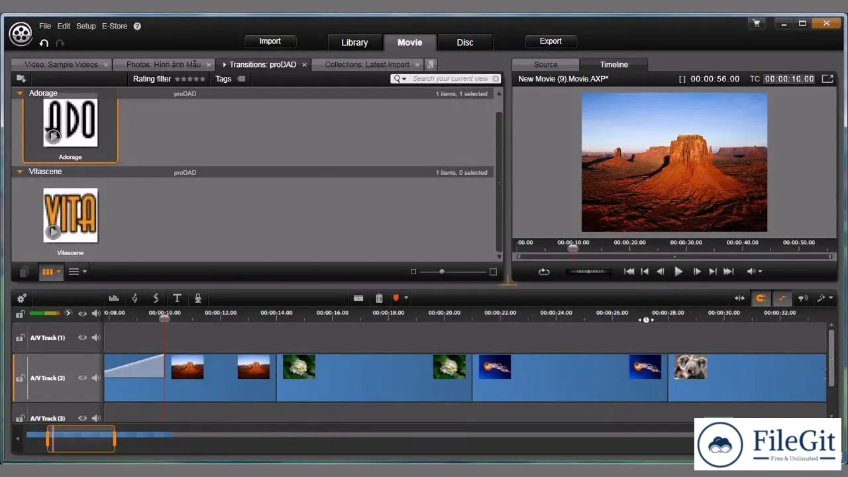
Task: Open the audio mixer icon
Action: pyautogui.click(x=114, y=298)
